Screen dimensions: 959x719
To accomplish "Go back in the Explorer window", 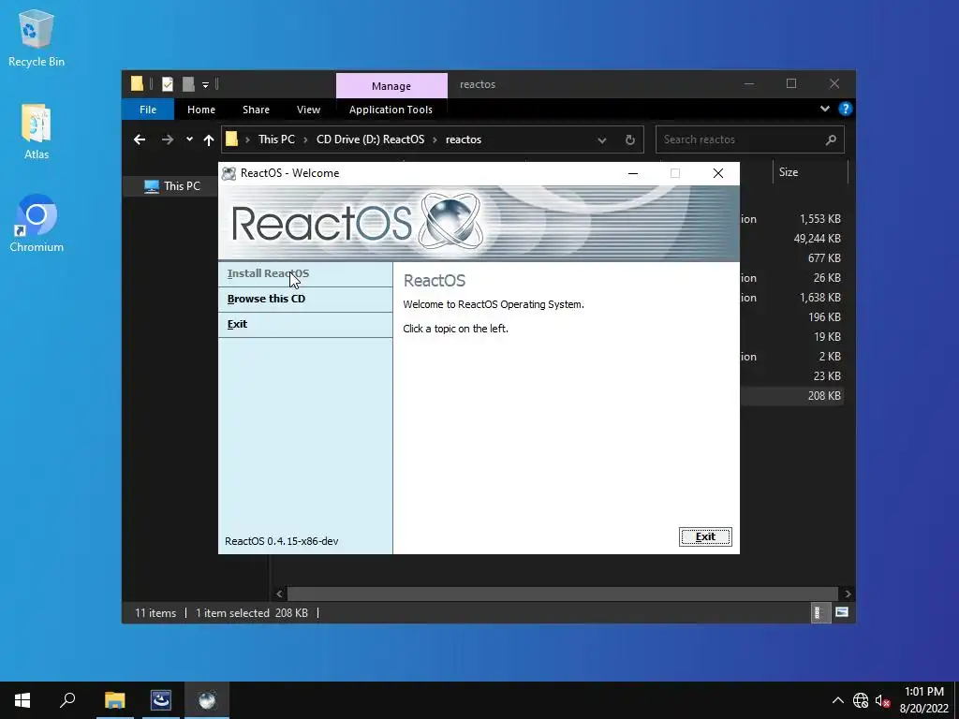I will [140, 139].
